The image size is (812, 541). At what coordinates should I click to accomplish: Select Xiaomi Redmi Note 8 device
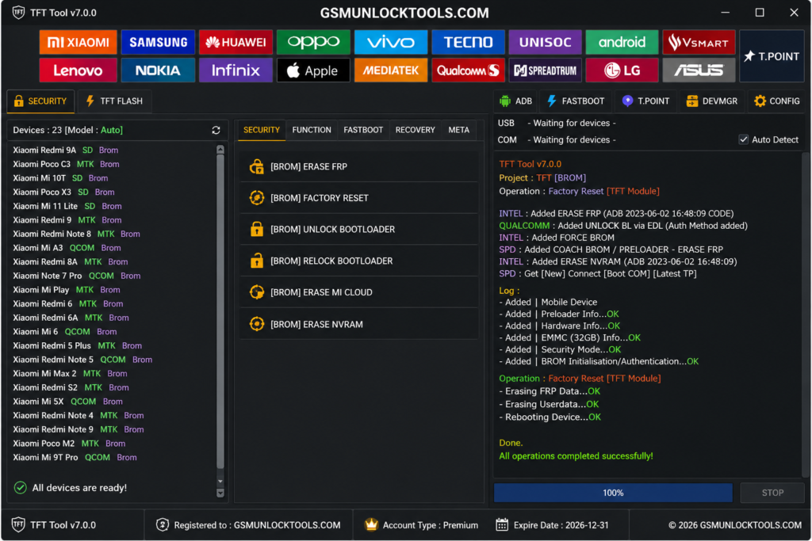coord(77,234)
